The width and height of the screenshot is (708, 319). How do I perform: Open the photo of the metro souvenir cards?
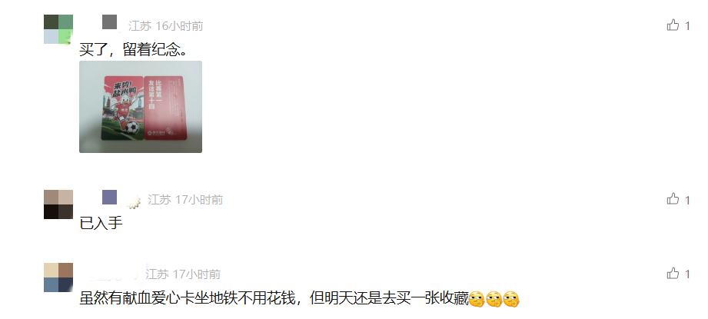(141, 107)
